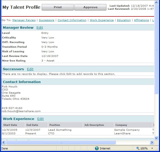Viewport: 160px width, 152px height.
Task: Select the 'Present' end date cell
Action: (x=31, y=133)
